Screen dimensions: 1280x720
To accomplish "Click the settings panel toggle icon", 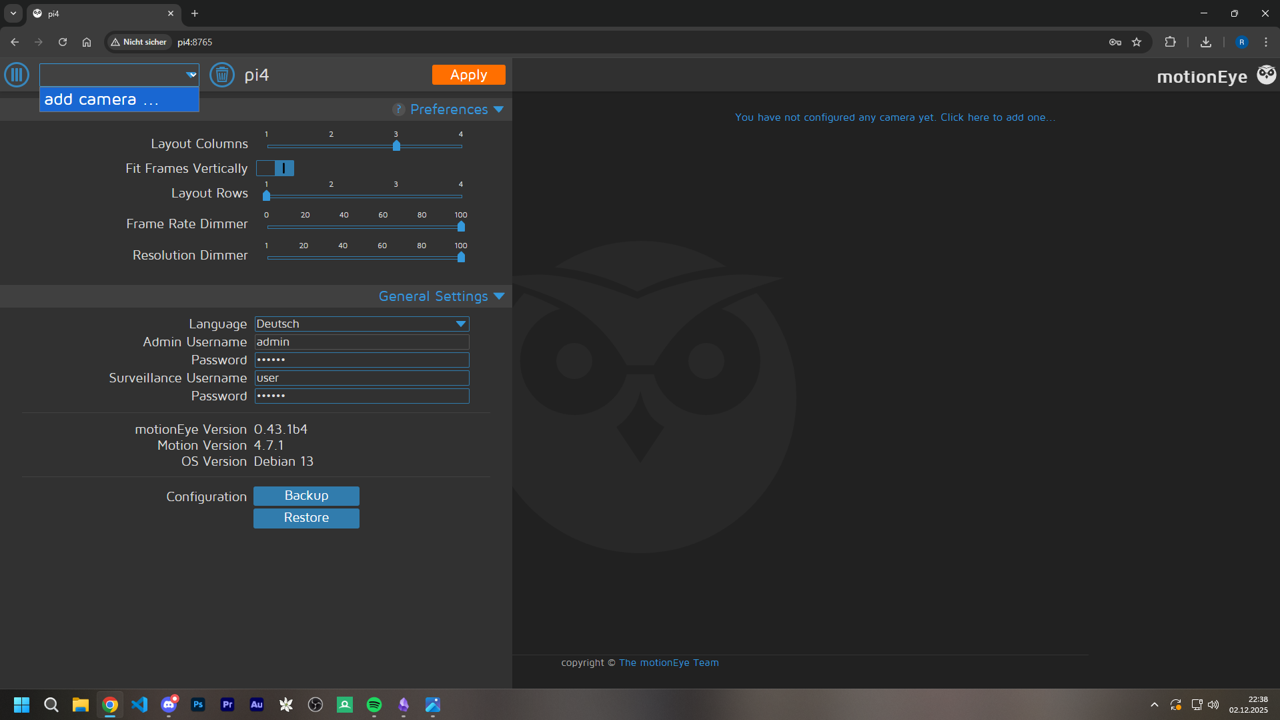I will [x=17, y=75].
